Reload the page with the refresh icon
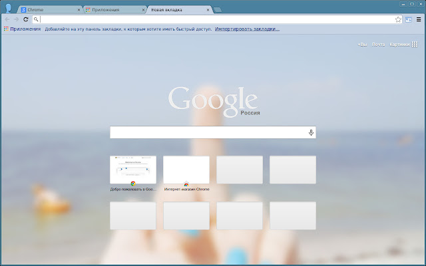The width and height of the screenshot is (426, 266). 26,19
